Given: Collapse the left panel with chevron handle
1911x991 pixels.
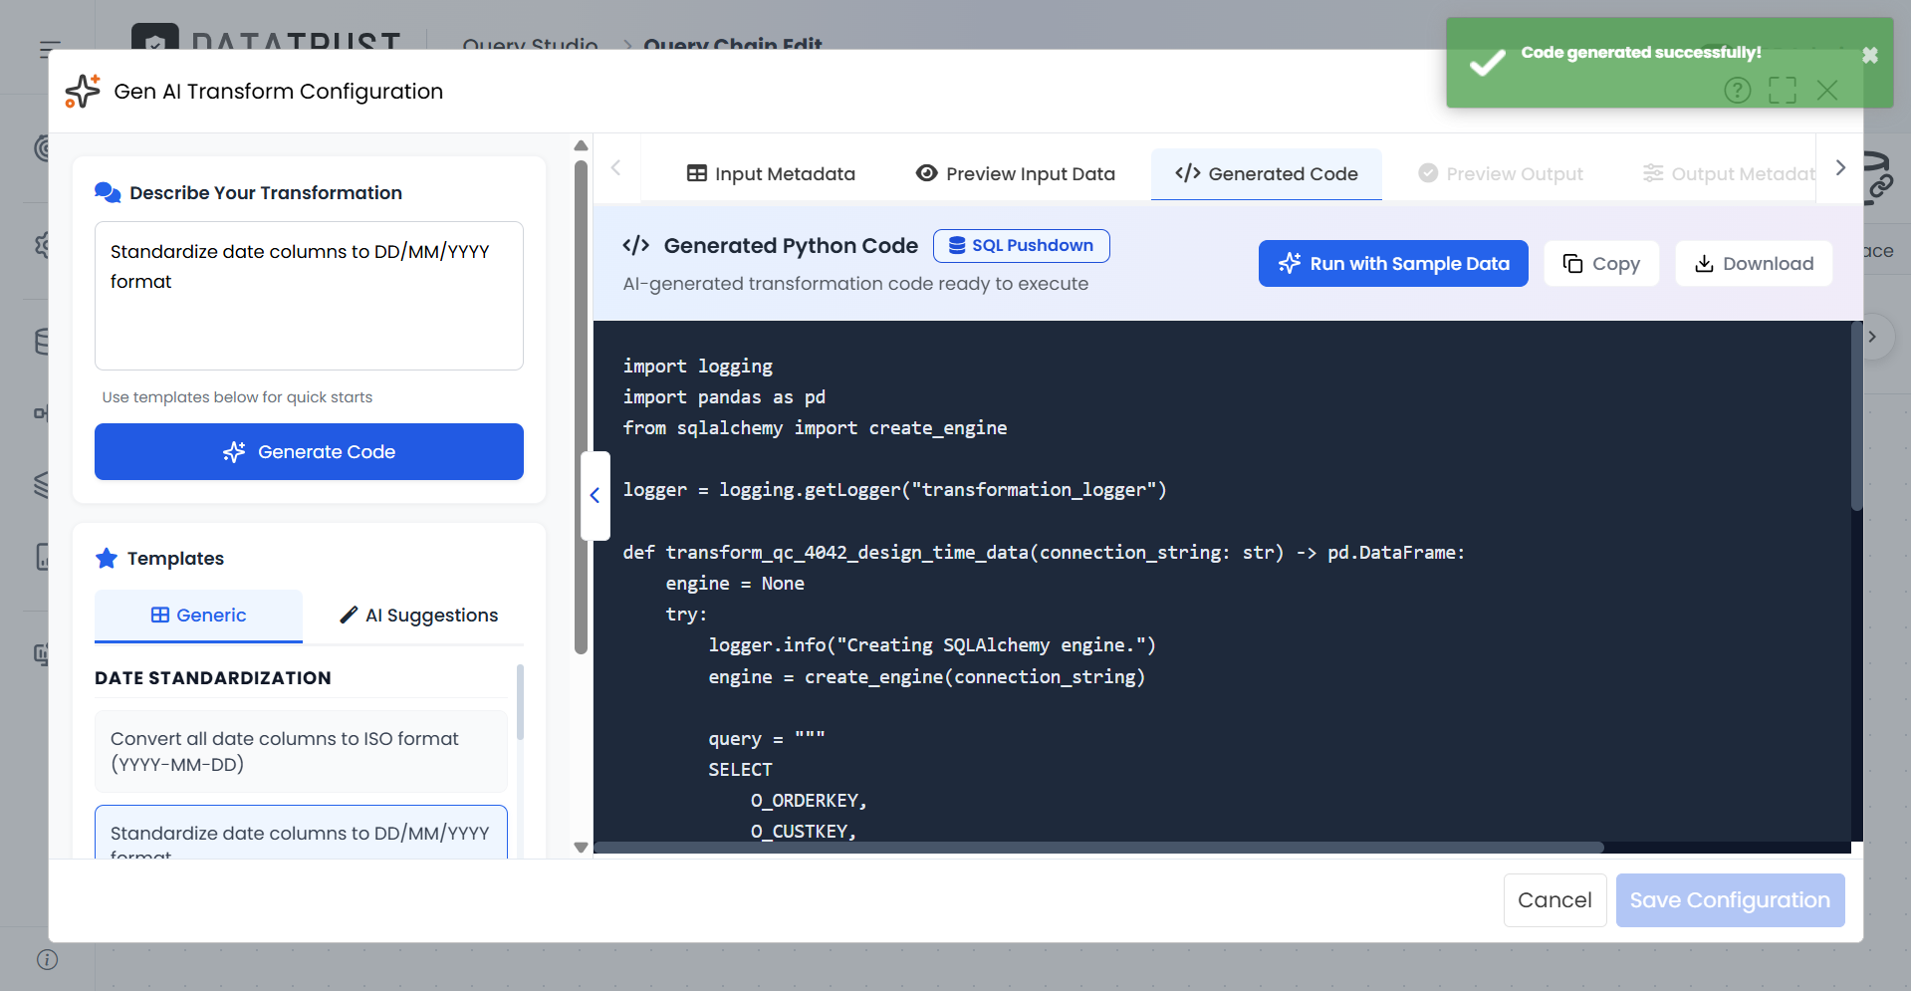Looking at the screenshot, I should pyautogui.click(x=595, y=495).
